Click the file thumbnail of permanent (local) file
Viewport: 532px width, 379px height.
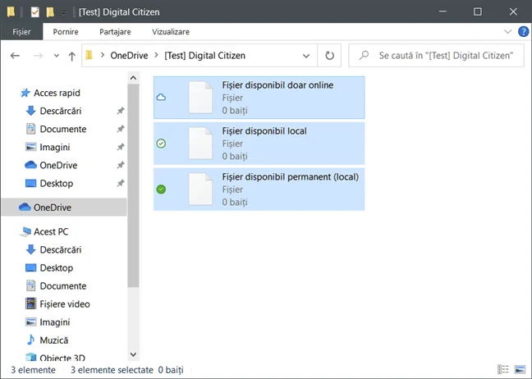(200, 189)
